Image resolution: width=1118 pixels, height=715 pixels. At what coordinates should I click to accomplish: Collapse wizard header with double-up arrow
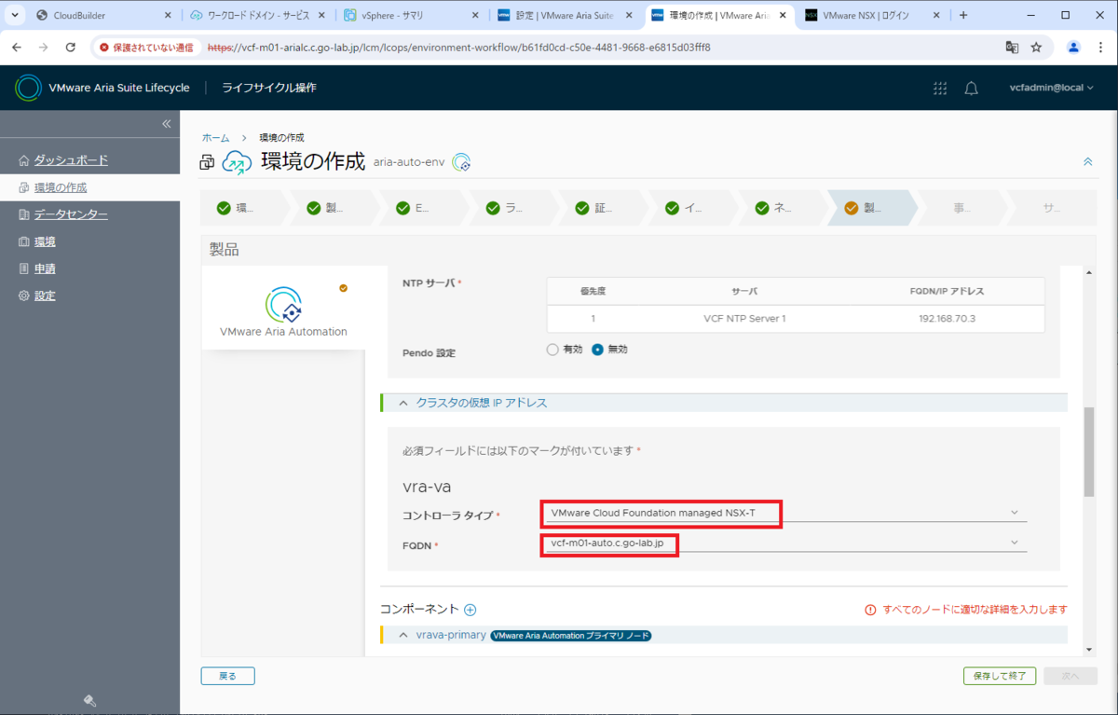tap(1087, 161)
